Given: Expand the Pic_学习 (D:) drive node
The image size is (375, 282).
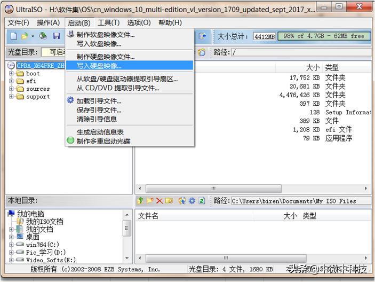Looking at the screenshot, I should coord(11,252).
